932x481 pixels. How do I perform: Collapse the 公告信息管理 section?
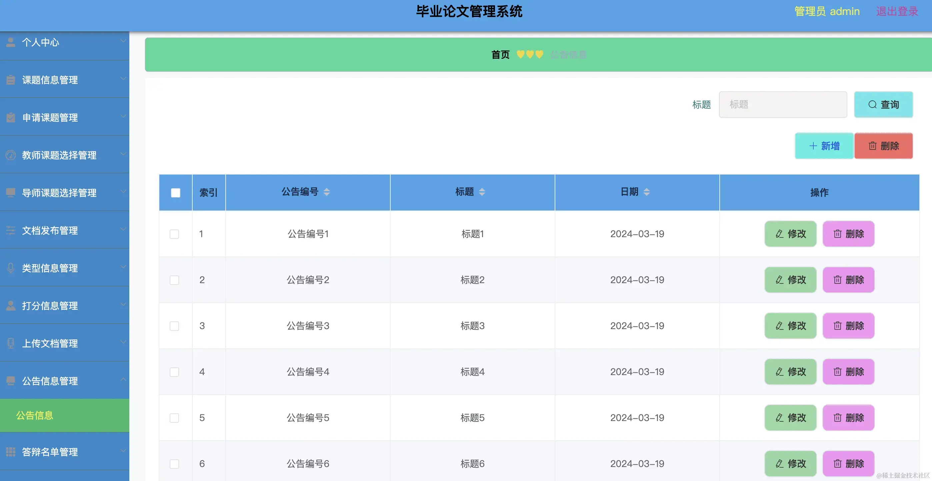click(x=123, y=379)
